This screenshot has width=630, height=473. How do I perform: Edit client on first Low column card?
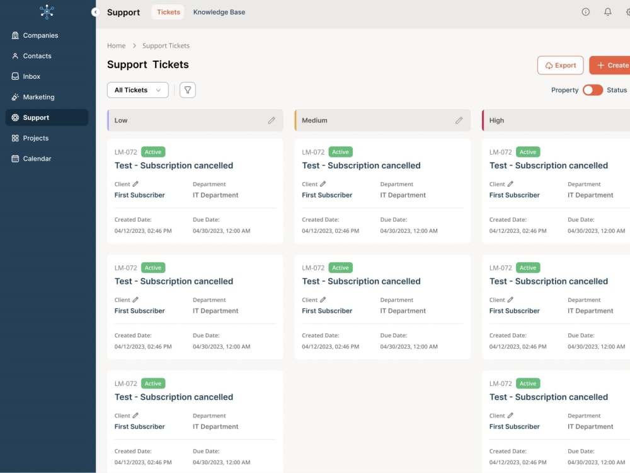coord(136,184)
